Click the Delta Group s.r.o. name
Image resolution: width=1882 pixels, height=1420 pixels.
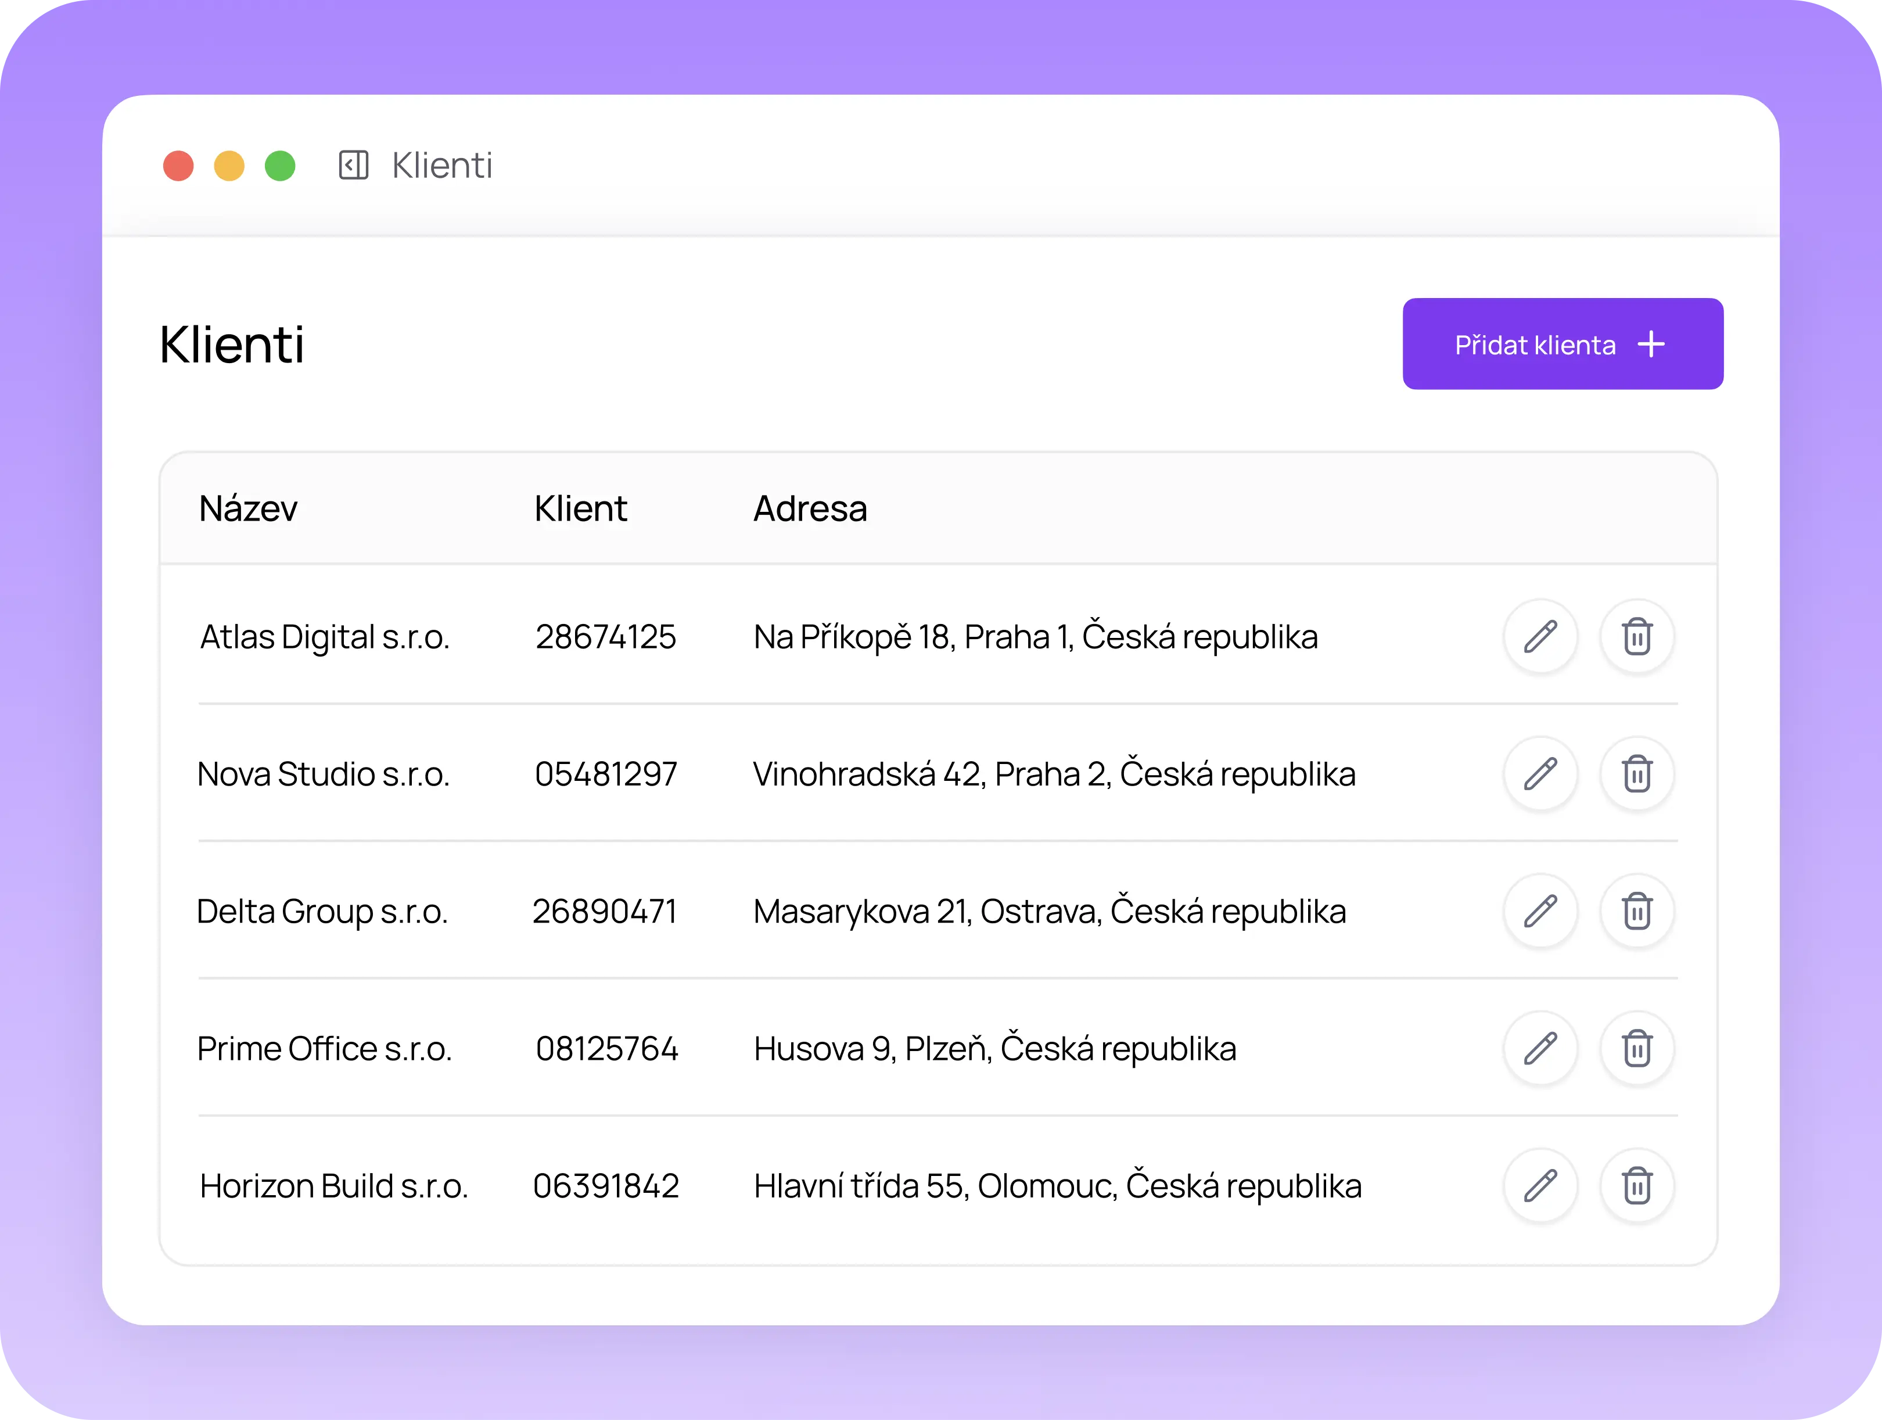click(x=322, y=911)
